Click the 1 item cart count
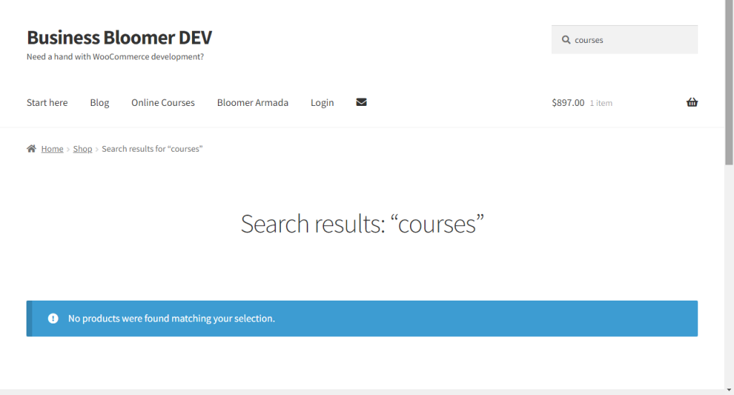This screenshot has width=734, height=395. tap(601, 103)
